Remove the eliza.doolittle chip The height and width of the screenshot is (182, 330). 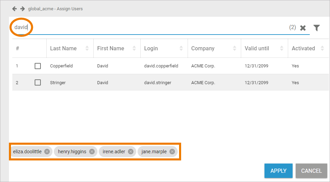[47, 152]
